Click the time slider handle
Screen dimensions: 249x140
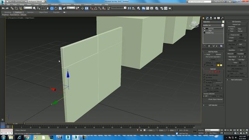coord(16,124)
